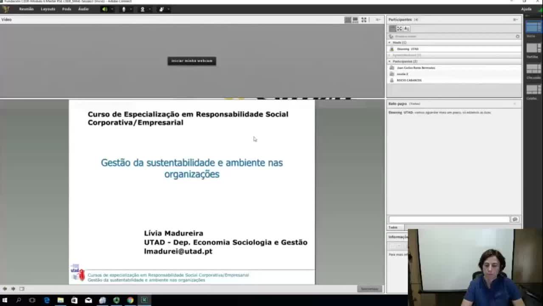Toggle full screen mode of the Video pod
The width and height of the screenshot is (543, 306).
click(364, 20)
